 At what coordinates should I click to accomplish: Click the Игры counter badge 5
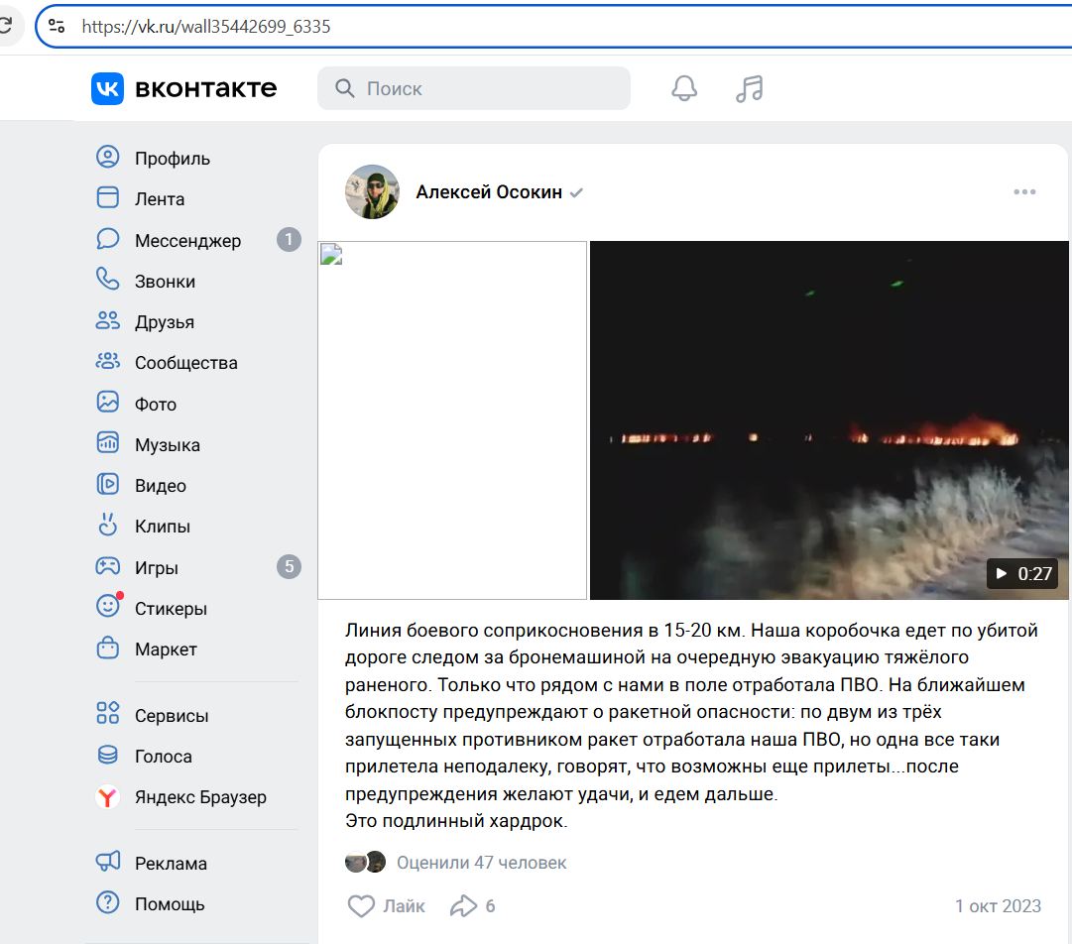(x=289, y=566)
